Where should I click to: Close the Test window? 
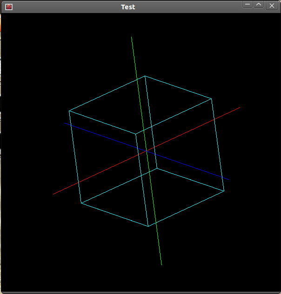pyautogui.click(x=272, y=6)
